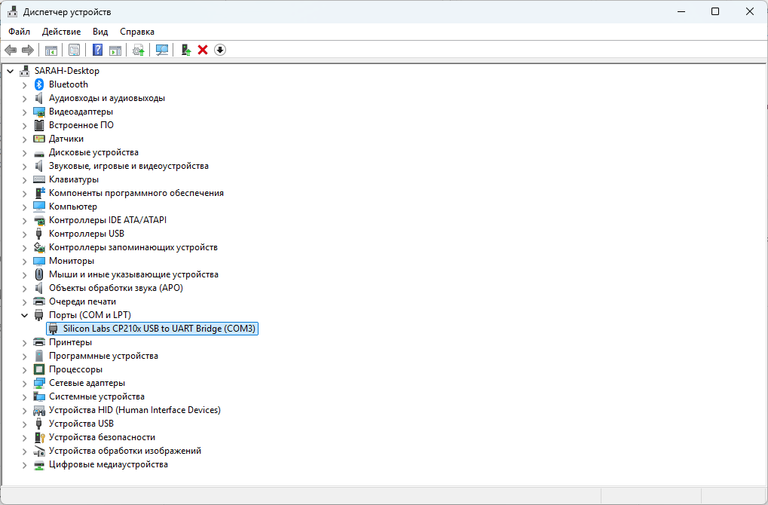Click the Properties toolbar icon

74,50
